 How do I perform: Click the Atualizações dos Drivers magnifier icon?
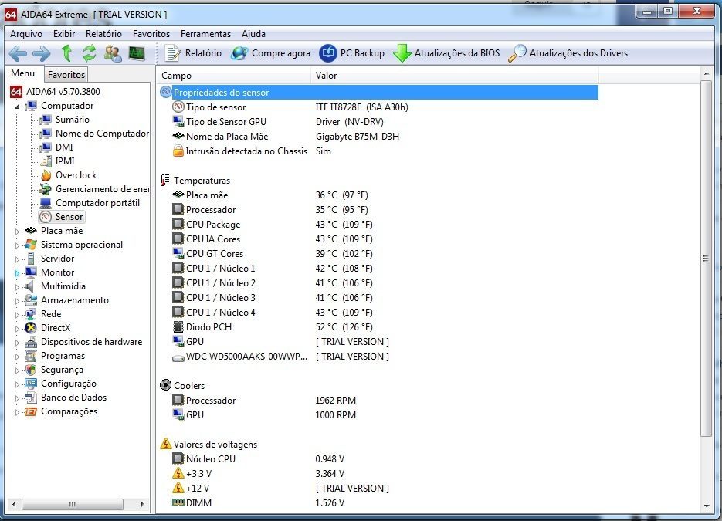(517, 53)
